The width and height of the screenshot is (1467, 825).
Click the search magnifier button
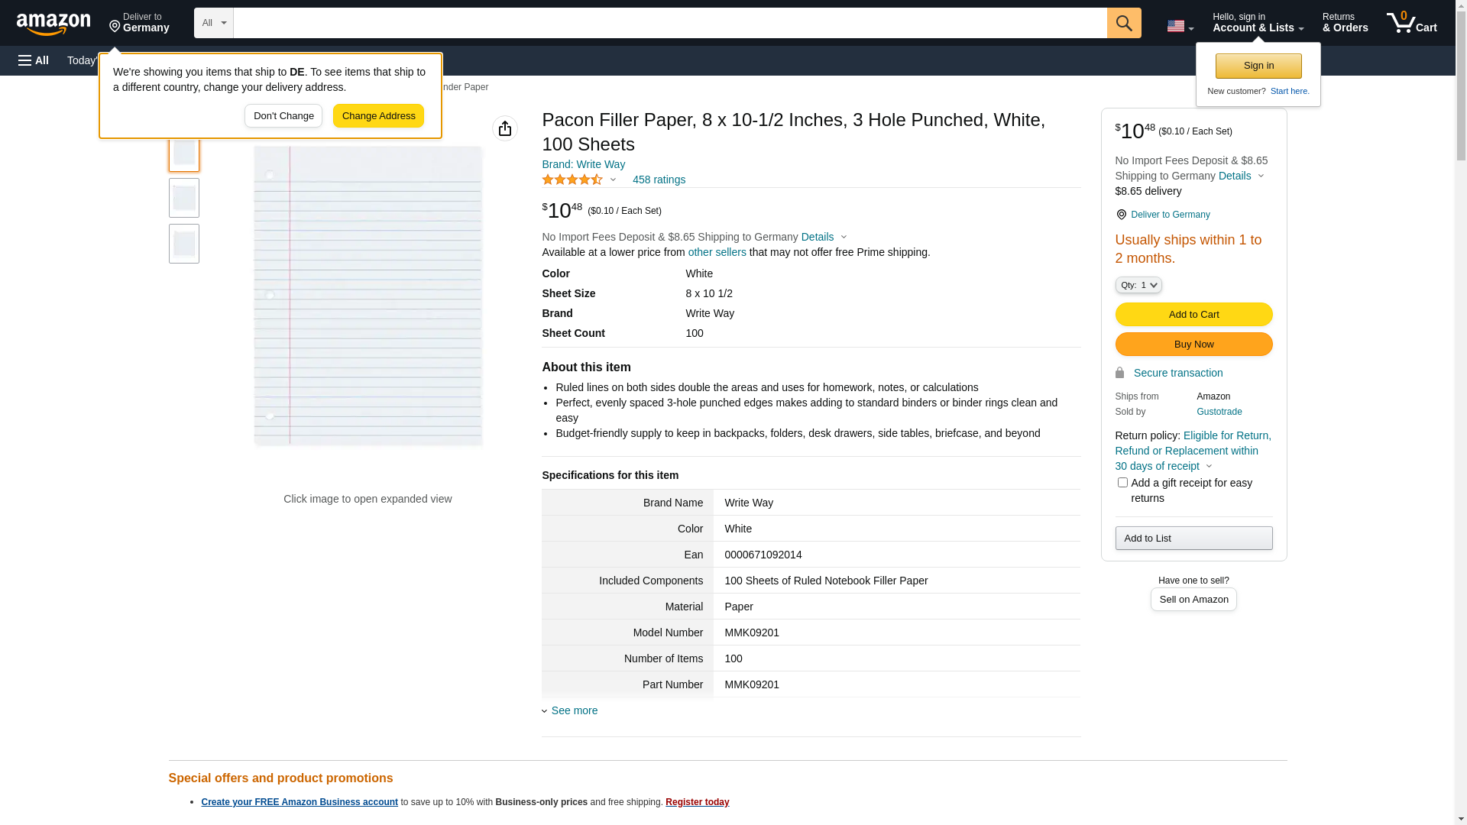point(1123,23)
